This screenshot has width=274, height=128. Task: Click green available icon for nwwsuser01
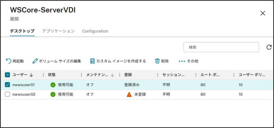53,85
